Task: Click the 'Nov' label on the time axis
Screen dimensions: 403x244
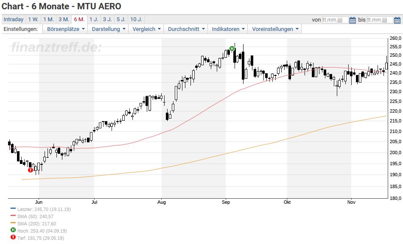Action: pos(351,202)
